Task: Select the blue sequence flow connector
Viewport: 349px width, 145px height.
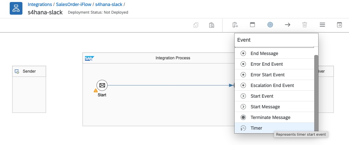Action: 171,85
